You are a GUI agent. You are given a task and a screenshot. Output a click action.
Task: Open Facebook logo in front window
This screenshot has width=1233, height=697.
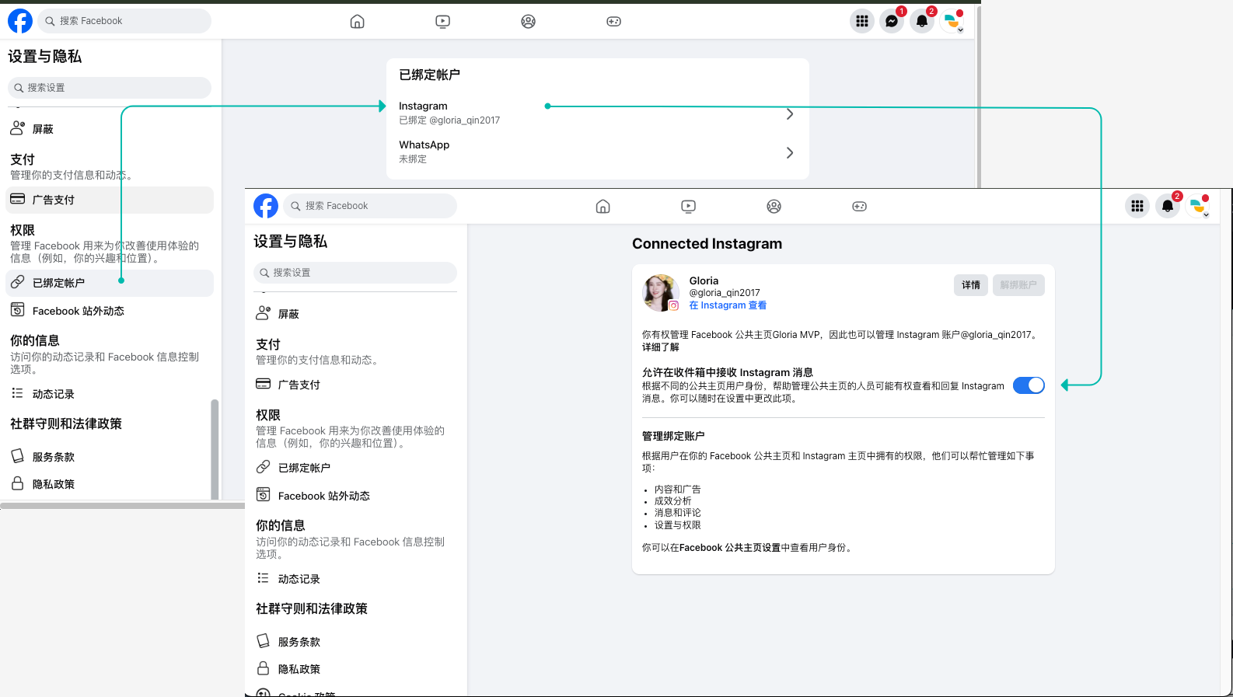point(266,206)
